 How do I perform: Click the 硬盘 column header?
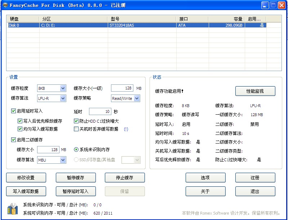tap(23, 19)
